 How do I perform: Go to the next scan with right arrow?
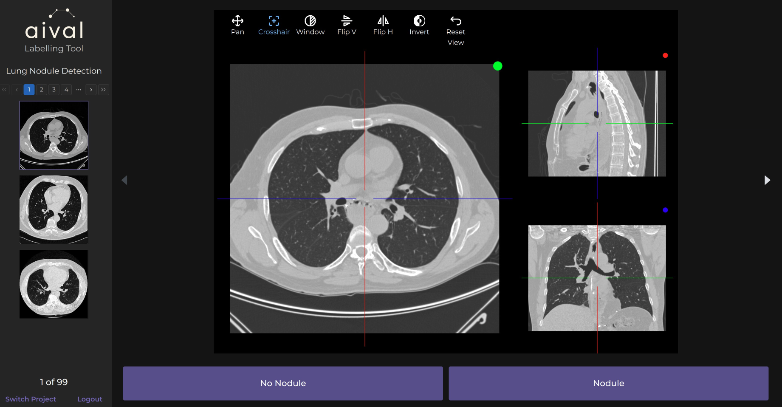(x=767, y=180)
